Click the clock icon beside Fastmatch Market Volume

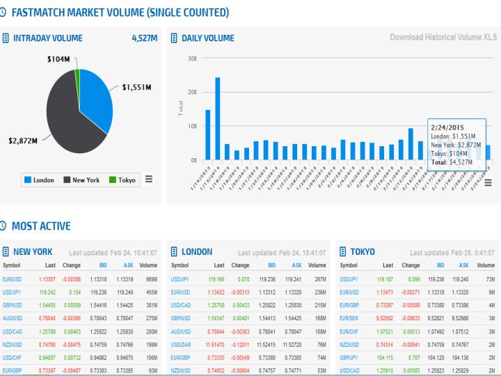point(6,13)
